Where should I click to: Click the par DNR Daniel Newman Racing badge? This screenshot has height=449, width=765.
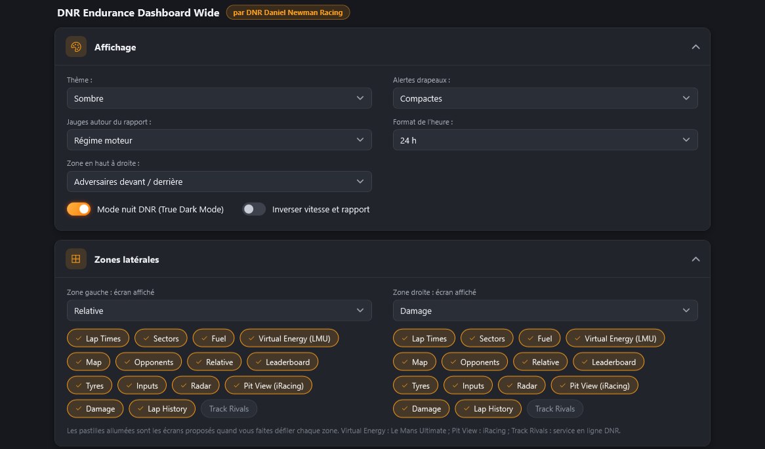pyautogui.click(x=288, y=12)
